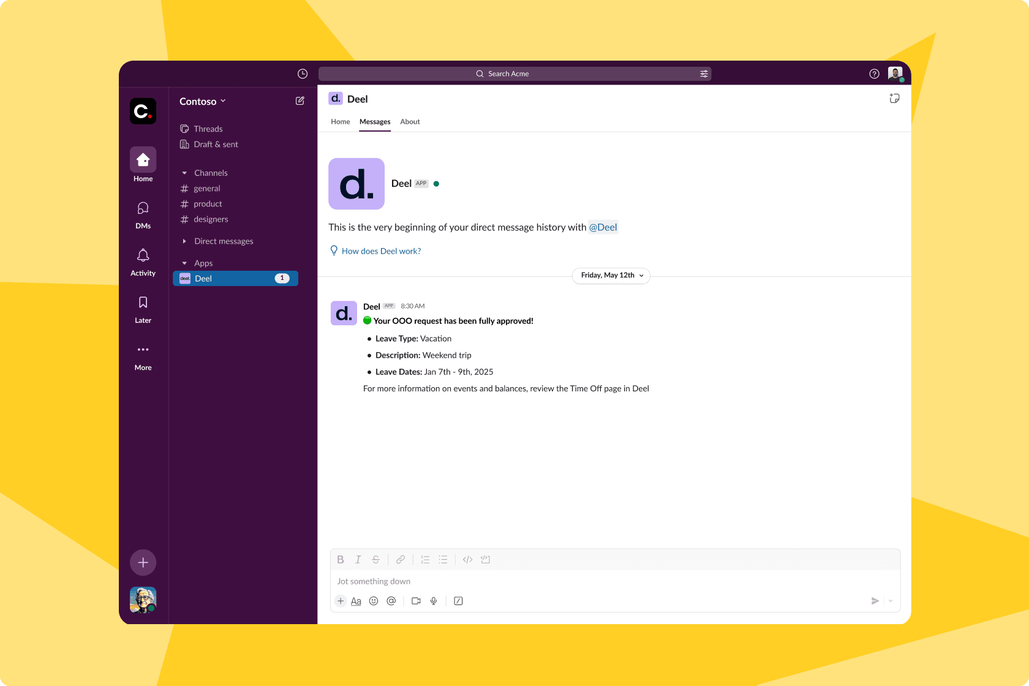The height and width of the screenshot is (686, 1029).
Task: Expand the Contoso workspace menu
Action: 202,101
